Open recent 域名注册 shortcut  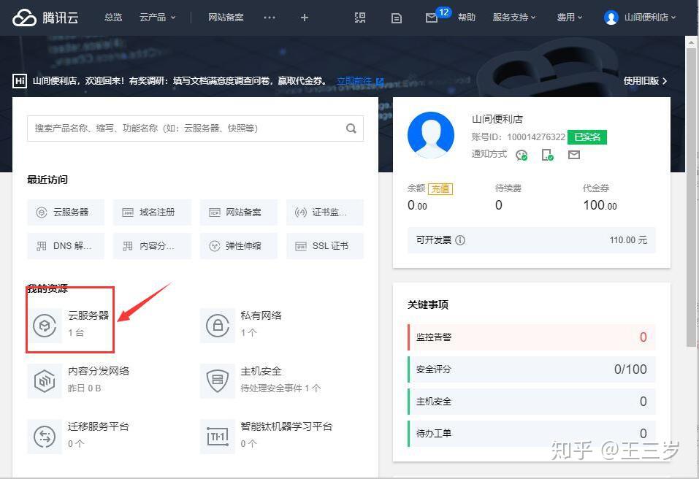click(x=152, y=212)
